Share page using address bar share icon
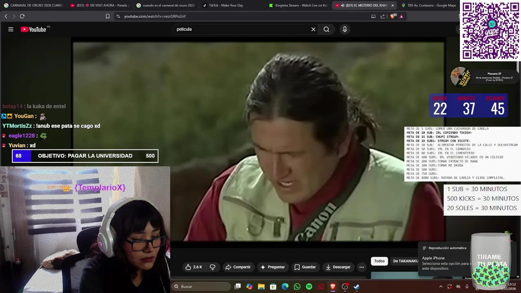521x293 pixels. tap(383, 16)
